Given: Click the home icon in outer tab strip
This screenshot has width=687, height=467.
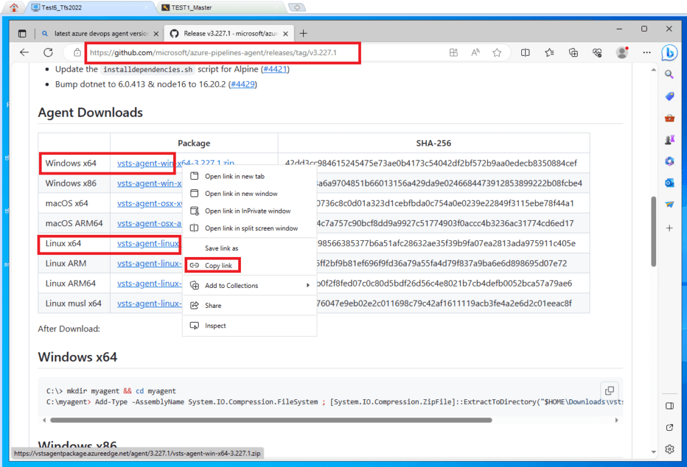Looking at the screenshot, I should tap(13, 7).
